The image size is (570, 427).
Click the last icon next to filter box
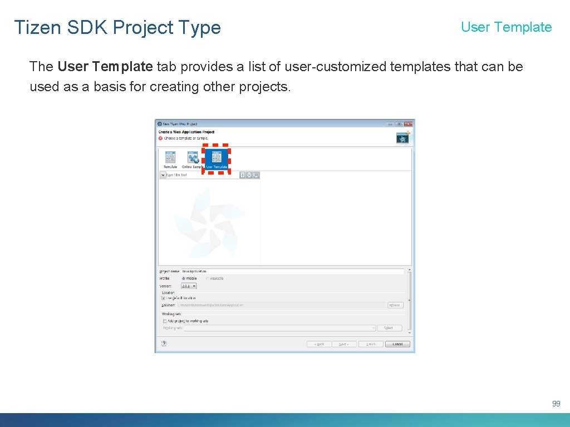[256, 175]
